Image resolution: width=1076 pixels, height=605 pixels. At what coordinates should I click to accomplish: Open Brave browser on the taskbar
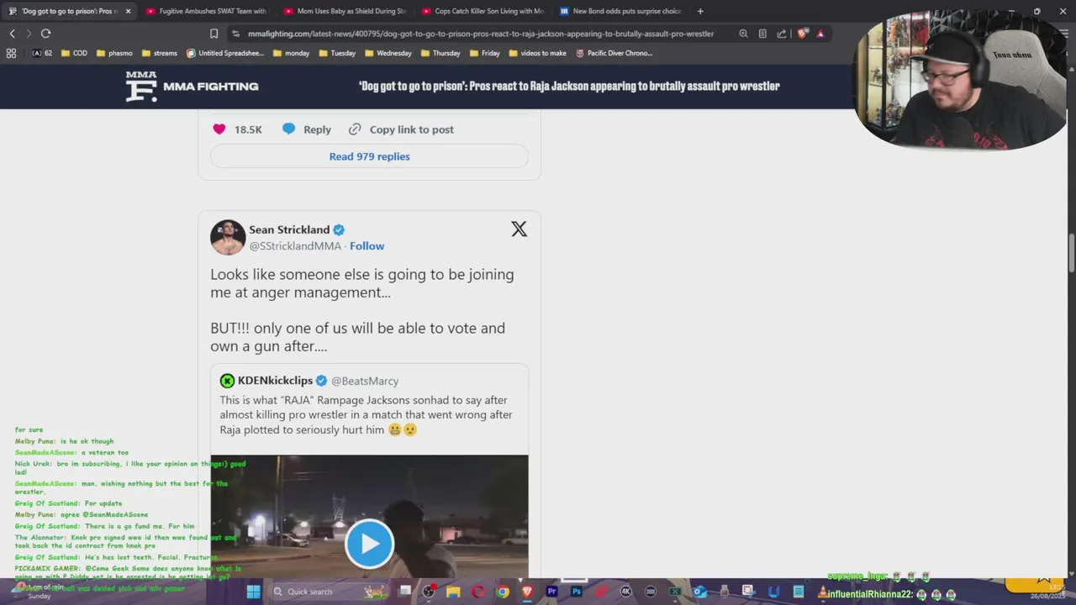coord(527,592)
